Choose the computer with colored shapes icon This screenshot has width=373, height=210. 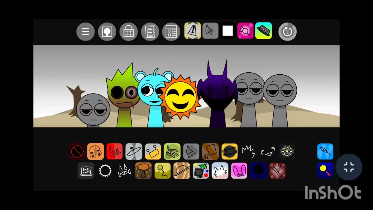point(201,171)
